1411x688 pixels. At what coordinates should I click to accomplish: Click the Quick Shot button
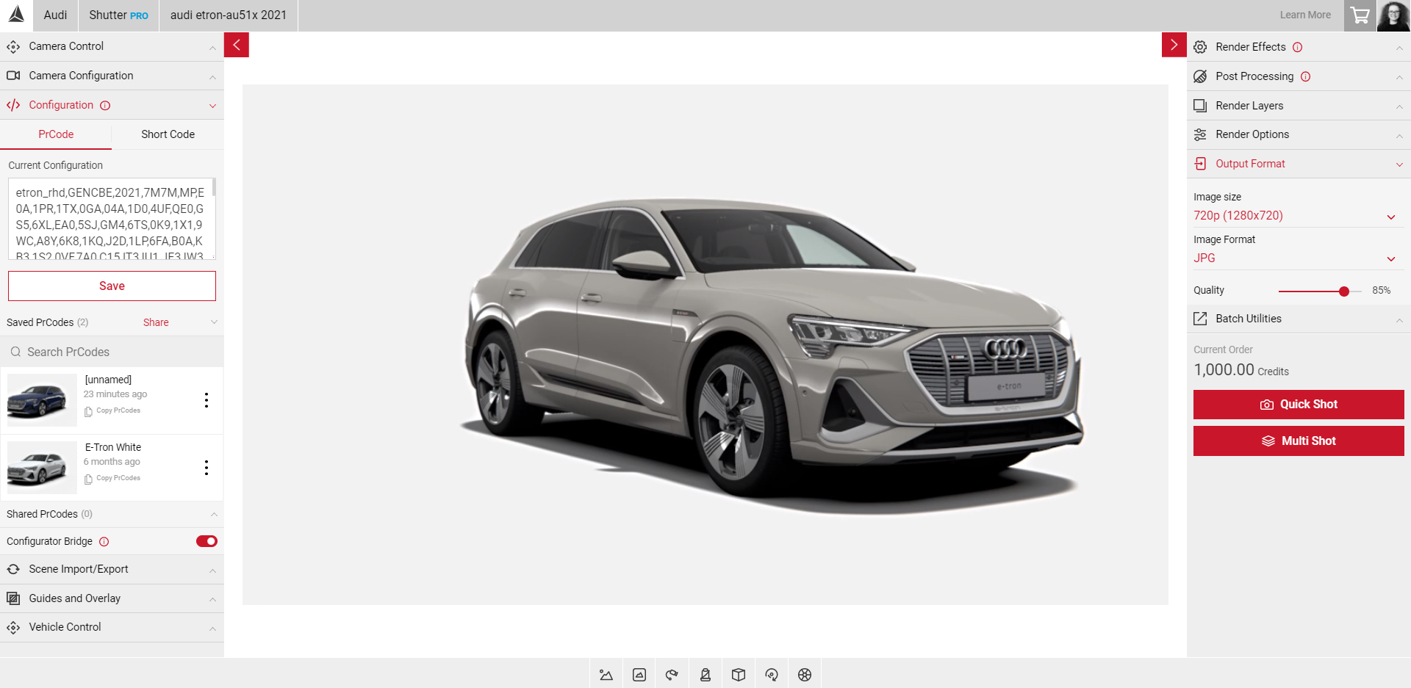pyautogui.click(x=1299, y=405)
